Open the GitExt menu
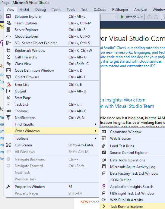 [25, 10]
